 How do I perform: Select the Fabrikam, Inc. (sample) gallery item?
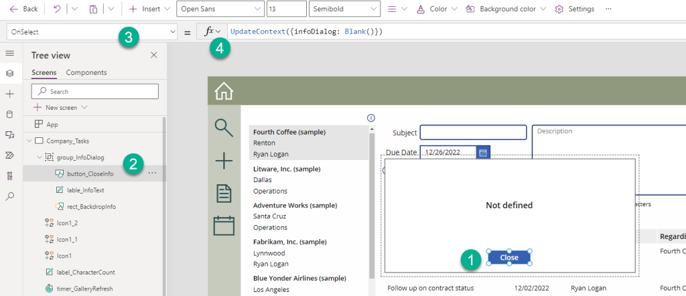[x=309, y=252]
